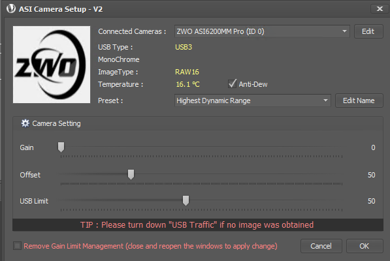This screenshot has height=261, width=390.
Task: Click the Offset value 50
Action: click(x=371, y=175)
